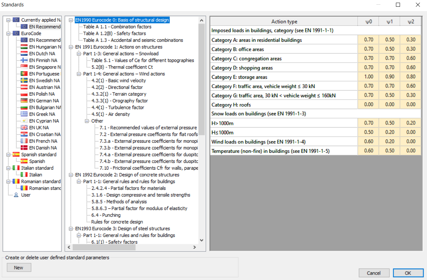The width and height of the screenshot is (427, 280).
Task: Select the Dutch NA flag icon
Action: (24, 54)
